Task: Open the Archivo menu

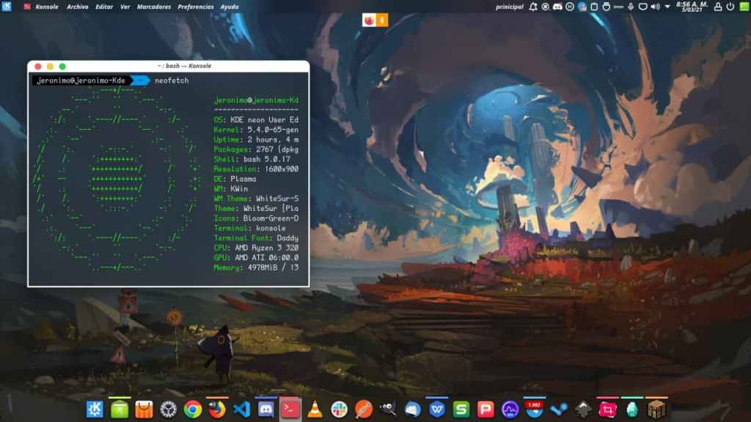Action: click(x=77, y=7)
